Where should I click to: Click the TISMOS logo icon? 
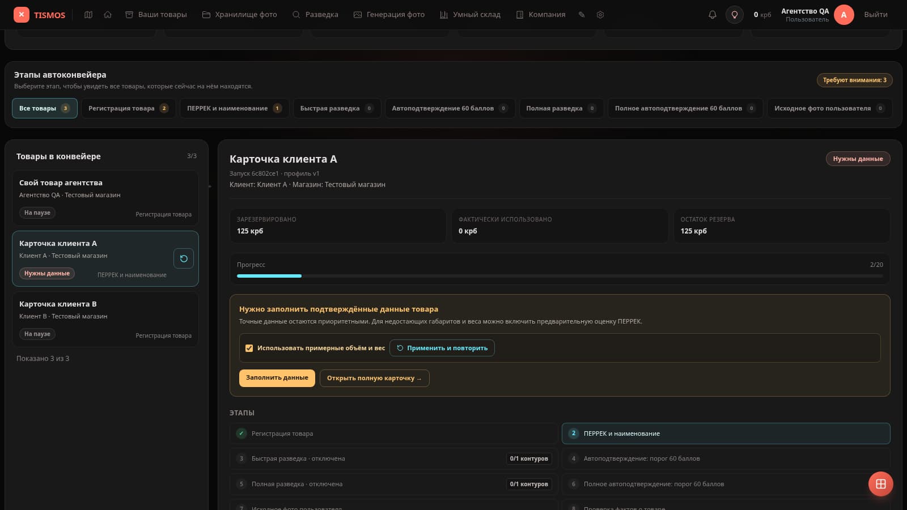click(21, 15)
